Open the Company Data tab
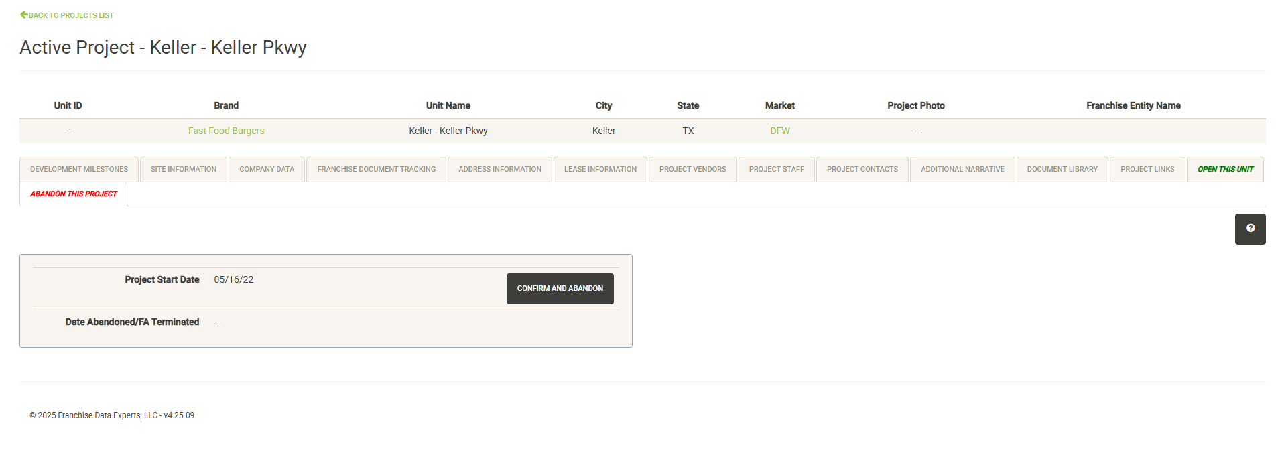 pyautogui.click(x=267, y=170)
